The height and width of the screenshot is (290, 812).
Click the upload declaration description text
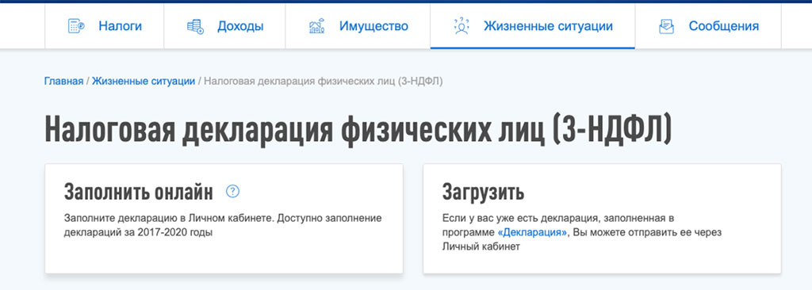[x=582, y=232]
